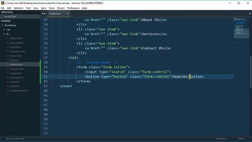Toggle sidebar panel icon in status bar
Image resolution: width=252 pixels, height=142 pixels.
(3, 138)
